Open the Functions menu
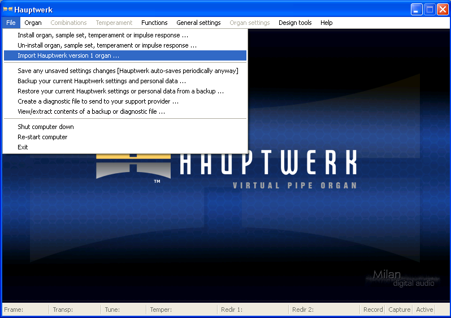This screenshot has width=451, height=318. point(154,23)
